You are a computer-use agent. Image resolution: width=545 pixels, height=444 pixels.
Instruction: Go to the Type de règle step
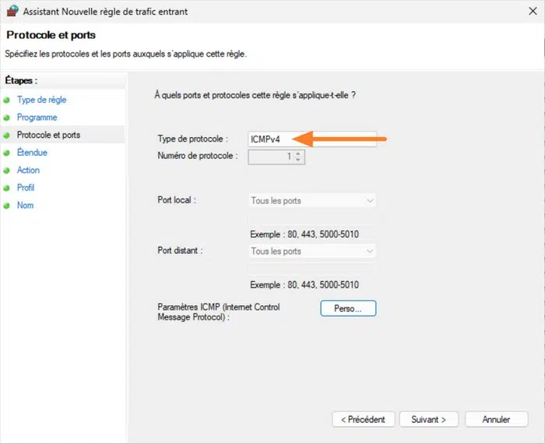(41, 100)
